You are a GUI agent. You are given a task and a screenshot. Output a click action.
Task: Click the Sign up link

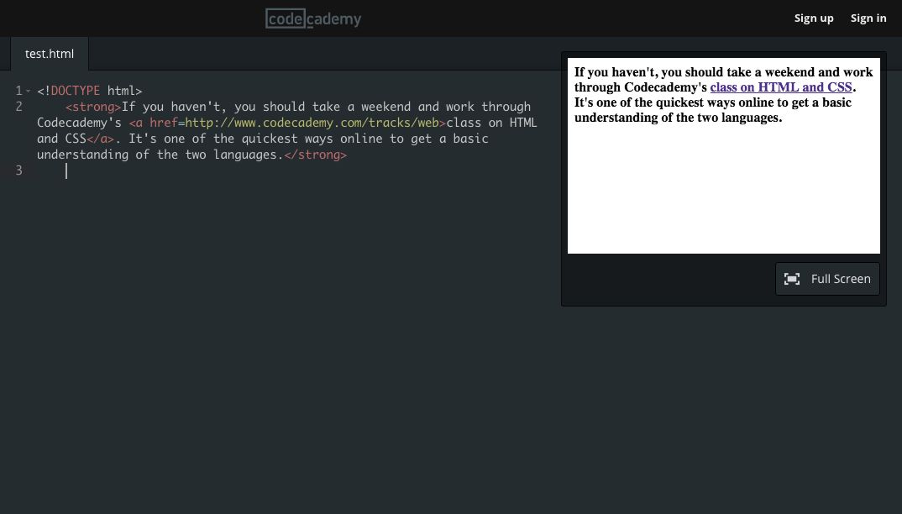click(x=814, y=18)
